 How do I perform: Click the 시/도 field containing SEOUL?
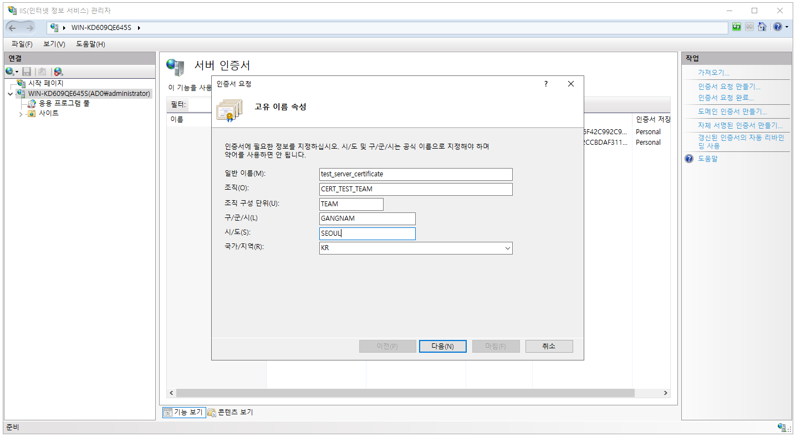coord(368,233)
